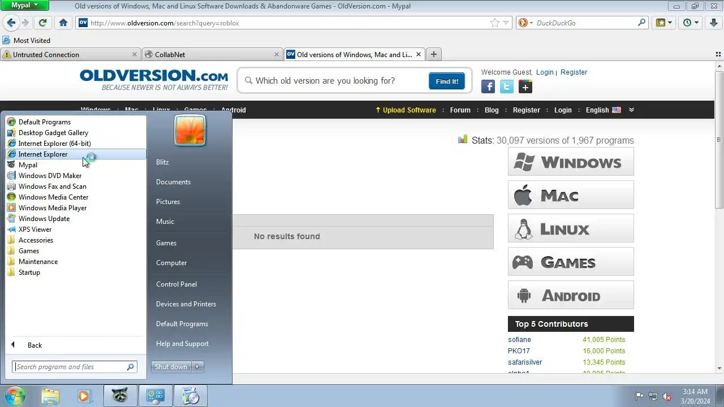Expand the Accessories folder
This screenshot has height=407, width=724.
[76, 240]
